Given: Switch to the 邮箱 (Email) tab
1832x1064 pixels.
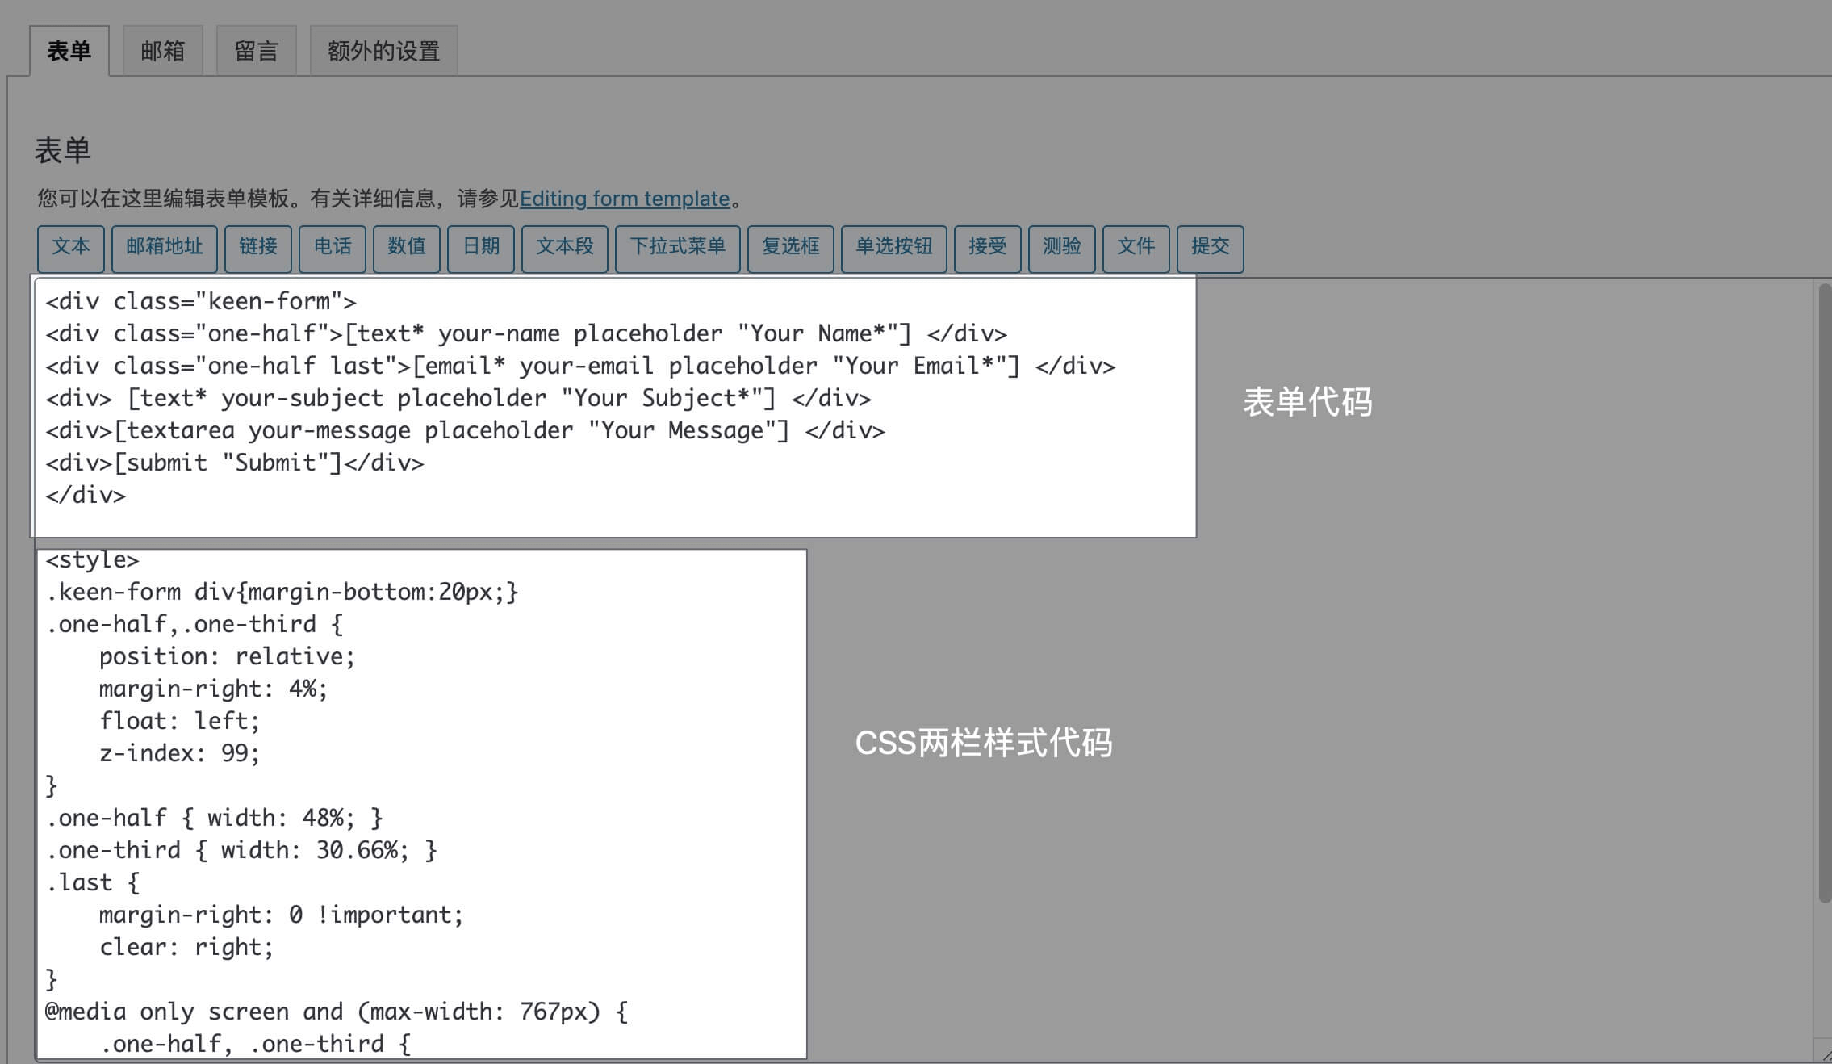Looking at the screenshot, I should coord(162,49).
